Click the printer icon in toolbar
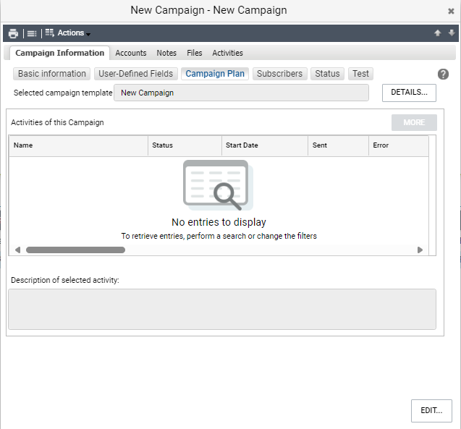461x429 pixels. [x=13, y=33]
